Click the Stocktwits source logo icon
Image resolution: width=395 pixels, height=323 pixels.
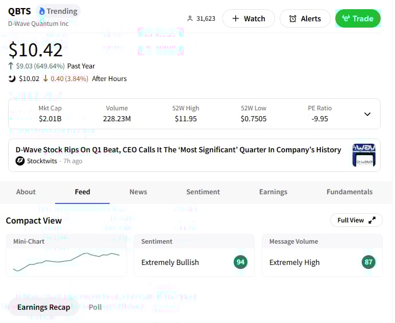point(20,161)
